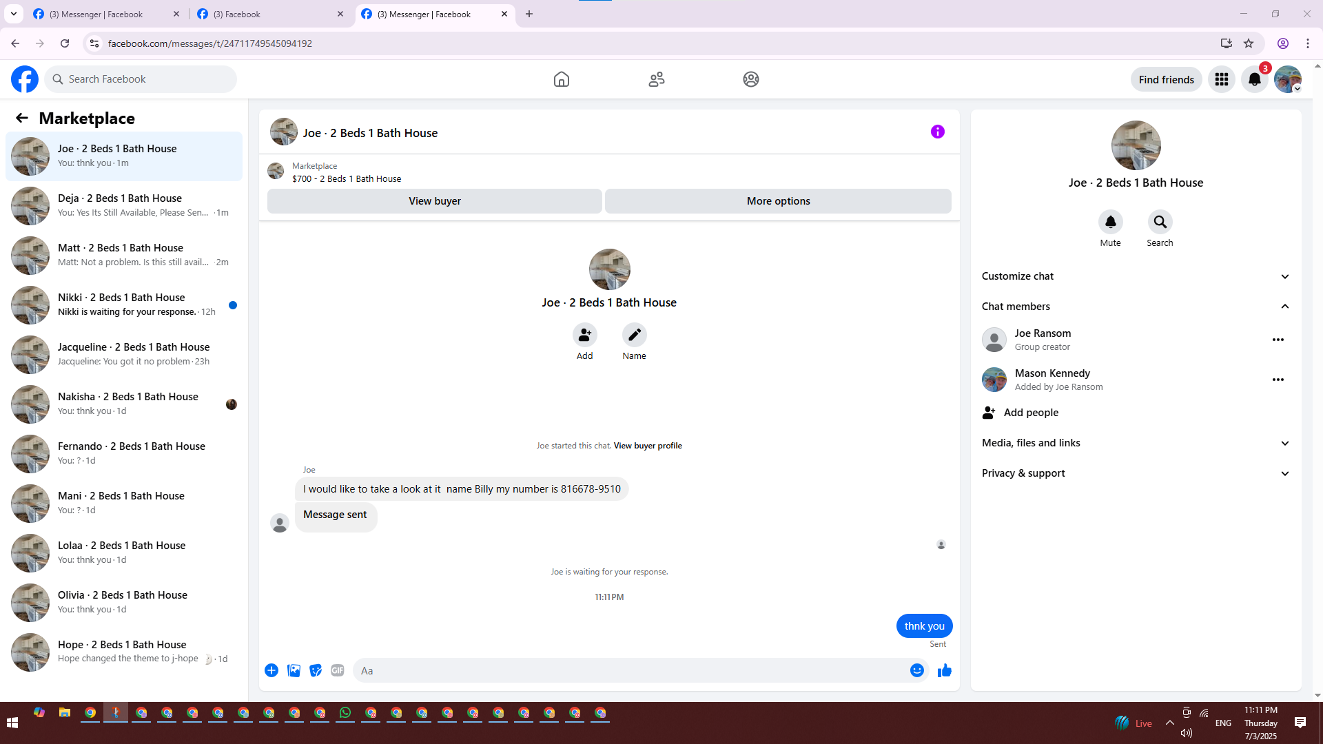1323x744 pixels.
Task: Expand Media, files and links
Action: pos(1135,443)
